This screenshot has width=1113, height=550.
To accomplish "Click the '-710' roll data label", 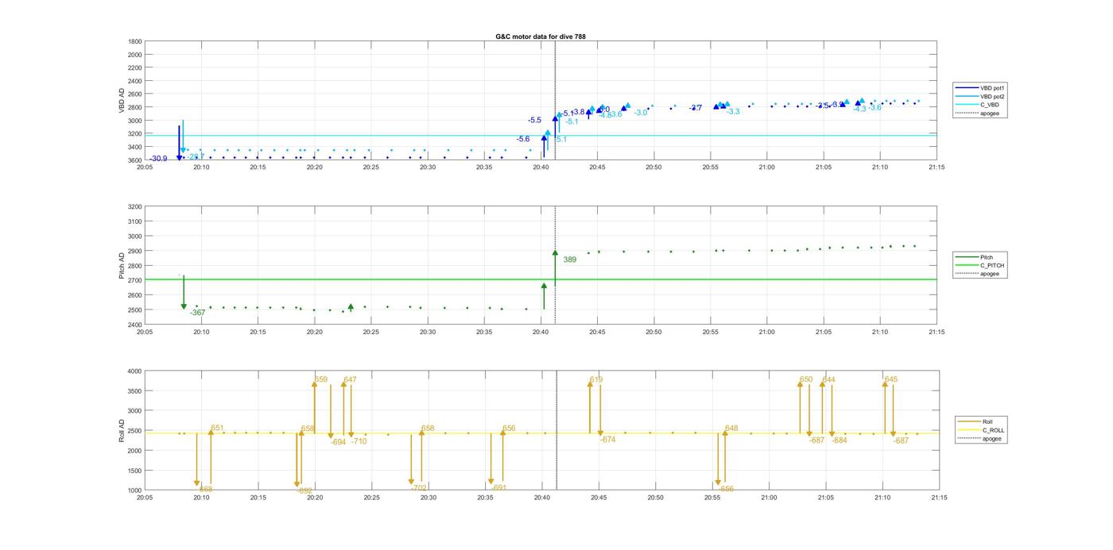I will click(359, 441).
